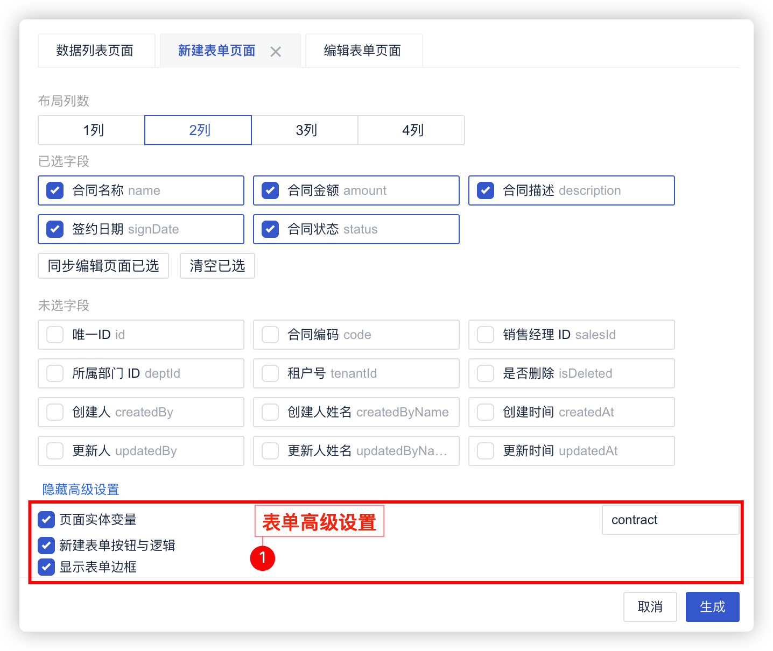773x651 pixels.
Task: Disable the 页面实体变量 option
Action: [46, 520]
